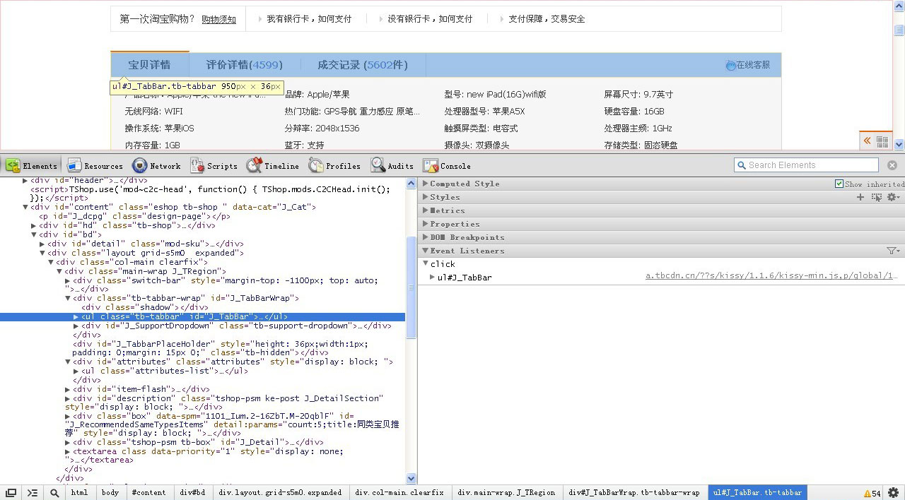Open the 成交记录(5602件) tab
The width and height of the screenshot is (905, 500).
click(x=362, y=64)
